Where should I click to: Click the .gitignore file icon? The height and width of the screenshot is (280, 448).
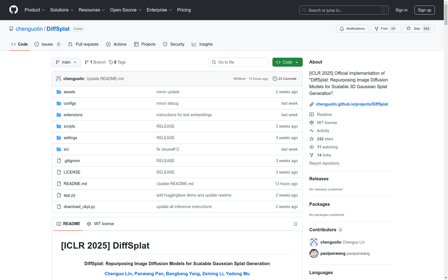(59, 161)
